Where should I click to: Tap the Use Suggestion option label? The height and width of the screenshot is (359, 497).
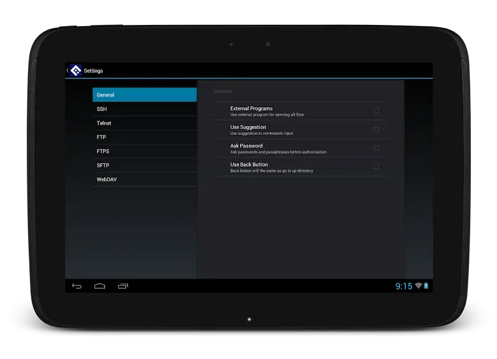click(x=248, y=127)
